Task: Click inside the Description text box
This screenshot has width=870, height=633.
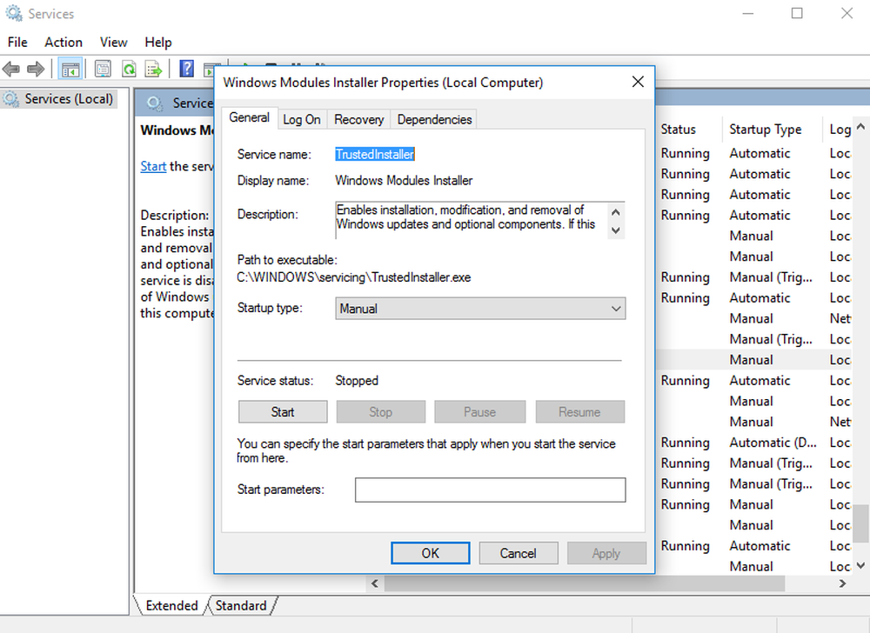Action: pos(471,220)
